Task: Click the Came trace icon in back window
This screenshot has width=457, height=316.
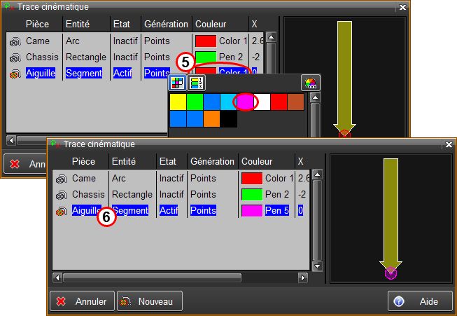Action: click(15, 41)
